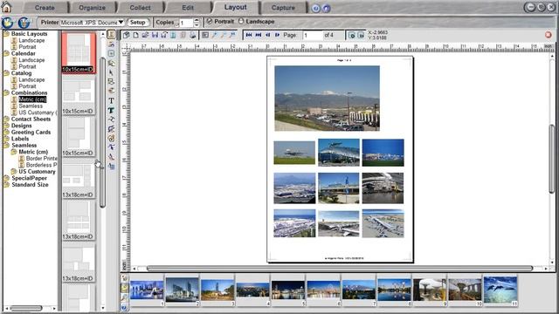Click the red stop icon at right
559x314 pixels.
pos(549,35)
